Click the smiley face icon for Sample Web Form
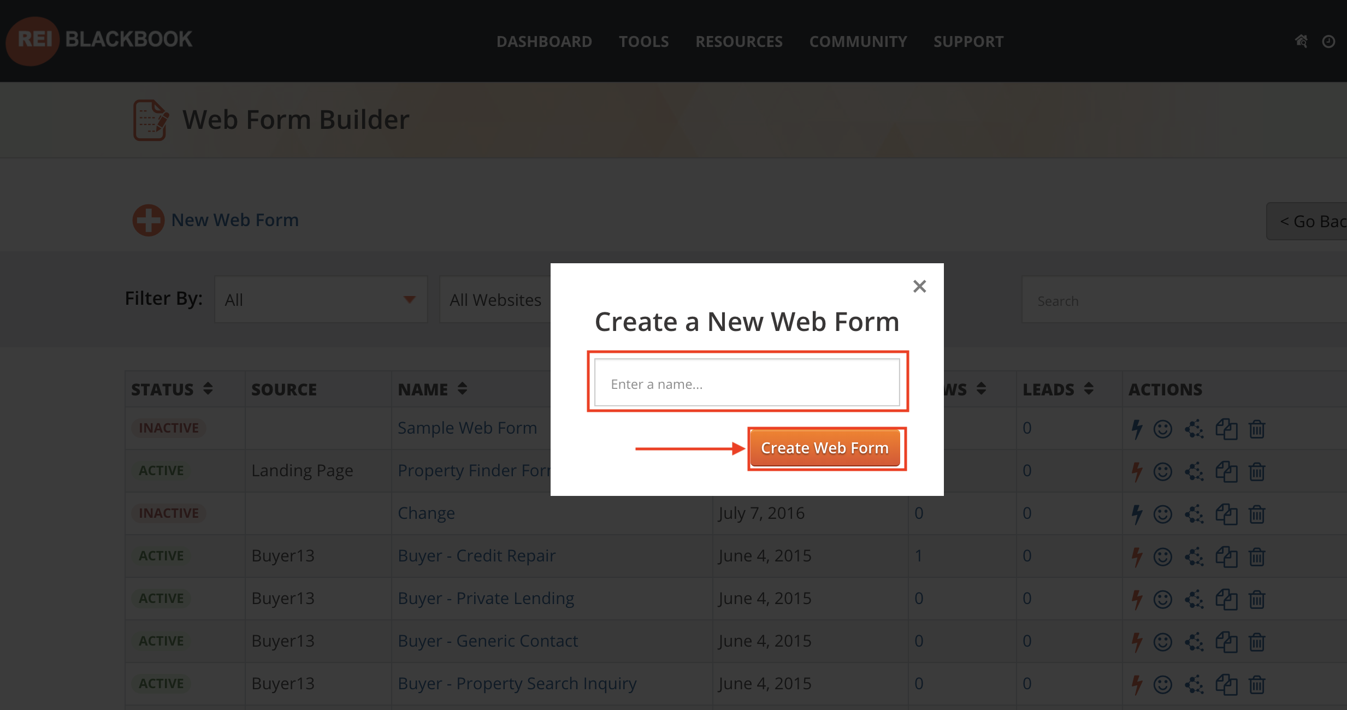Viewport: 1347px width, 710px height. click(x=1163, y=429)
